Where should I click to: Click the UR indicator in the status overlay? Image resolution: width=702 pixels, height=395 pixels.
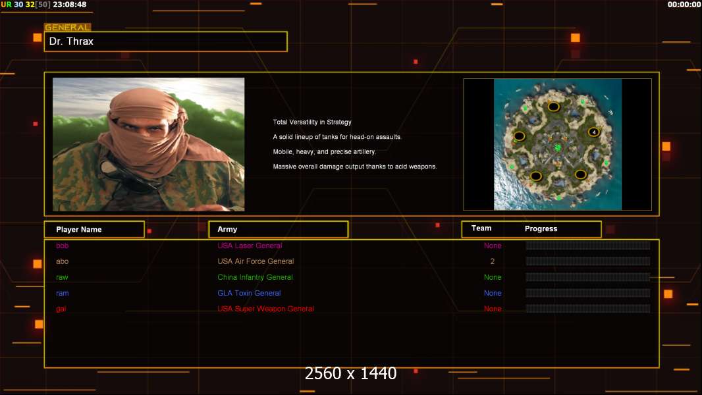7,5
